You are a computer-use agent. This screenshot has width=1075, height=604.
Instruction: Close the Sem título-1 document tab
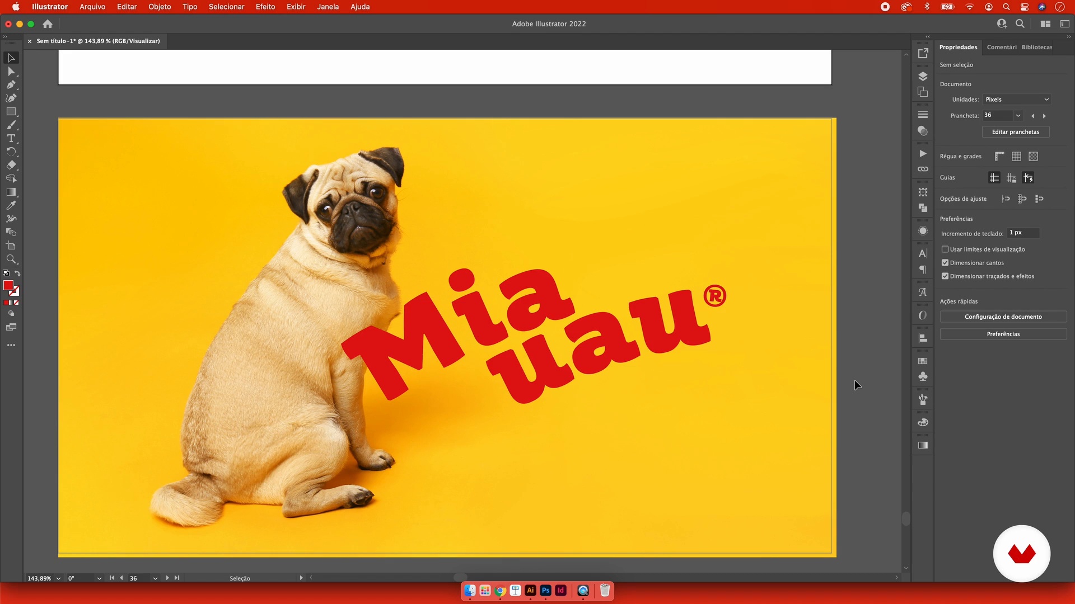[30, 41]
